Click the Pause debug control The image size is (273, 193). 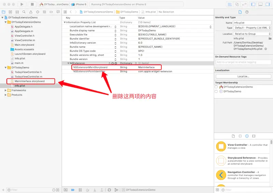(x=80, y=190)
